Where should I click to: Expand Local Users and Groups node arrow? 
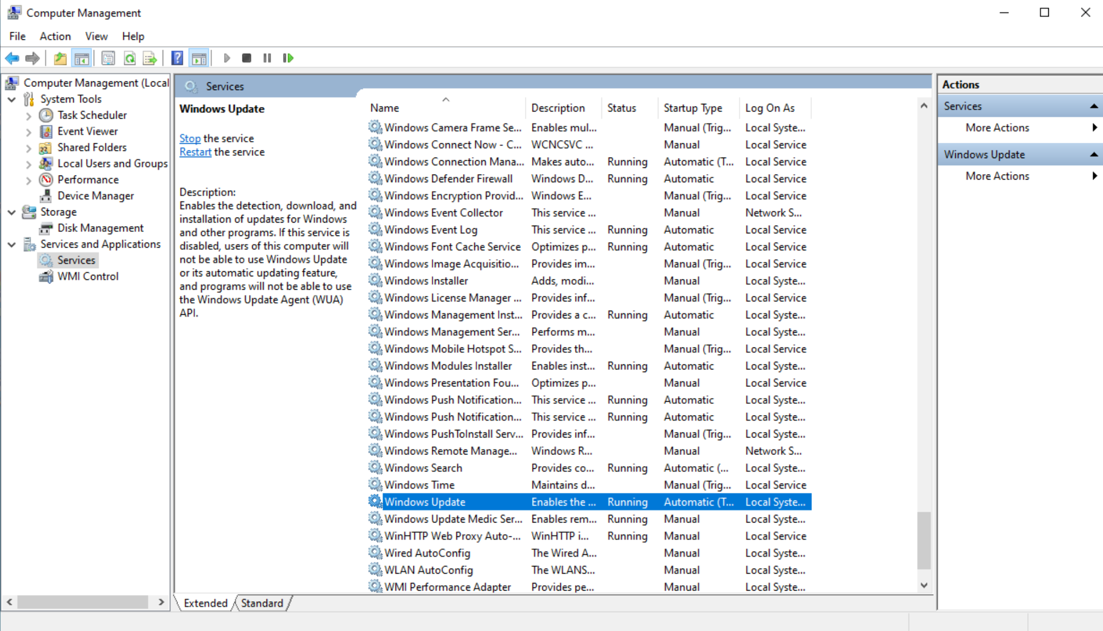click(x=29, y=164)
